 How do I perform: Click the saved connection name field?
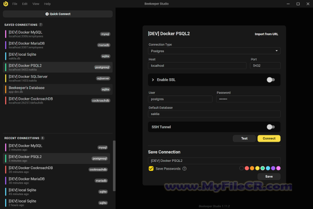coord(214,161)
